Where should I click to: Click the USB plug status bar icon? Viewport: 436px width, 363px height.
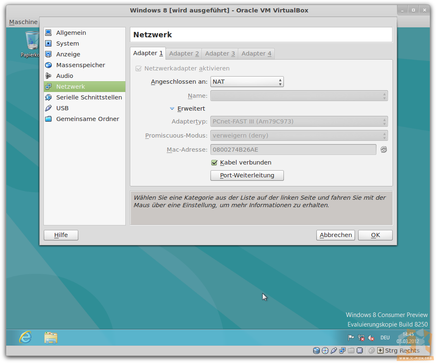click(x=334, y=351)
